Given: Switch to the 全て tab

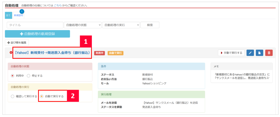Looking at the screenshot, I should pos(8,15).
